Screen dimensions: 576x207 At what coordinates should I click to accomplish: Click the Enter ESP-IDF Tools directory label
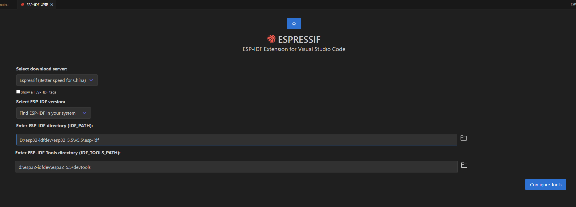[x=68, y=153]
